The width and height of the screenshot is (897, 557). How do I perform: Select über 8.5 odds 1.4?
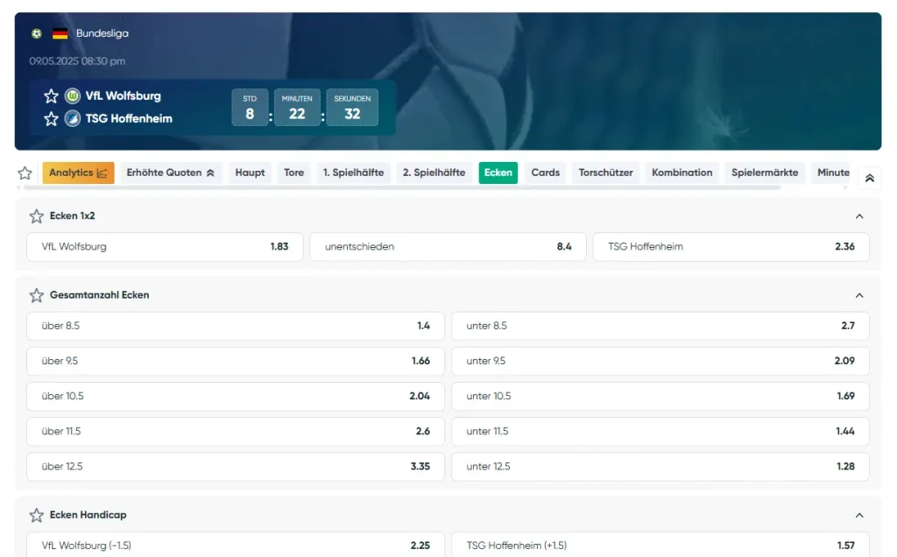tap(236, 326)
